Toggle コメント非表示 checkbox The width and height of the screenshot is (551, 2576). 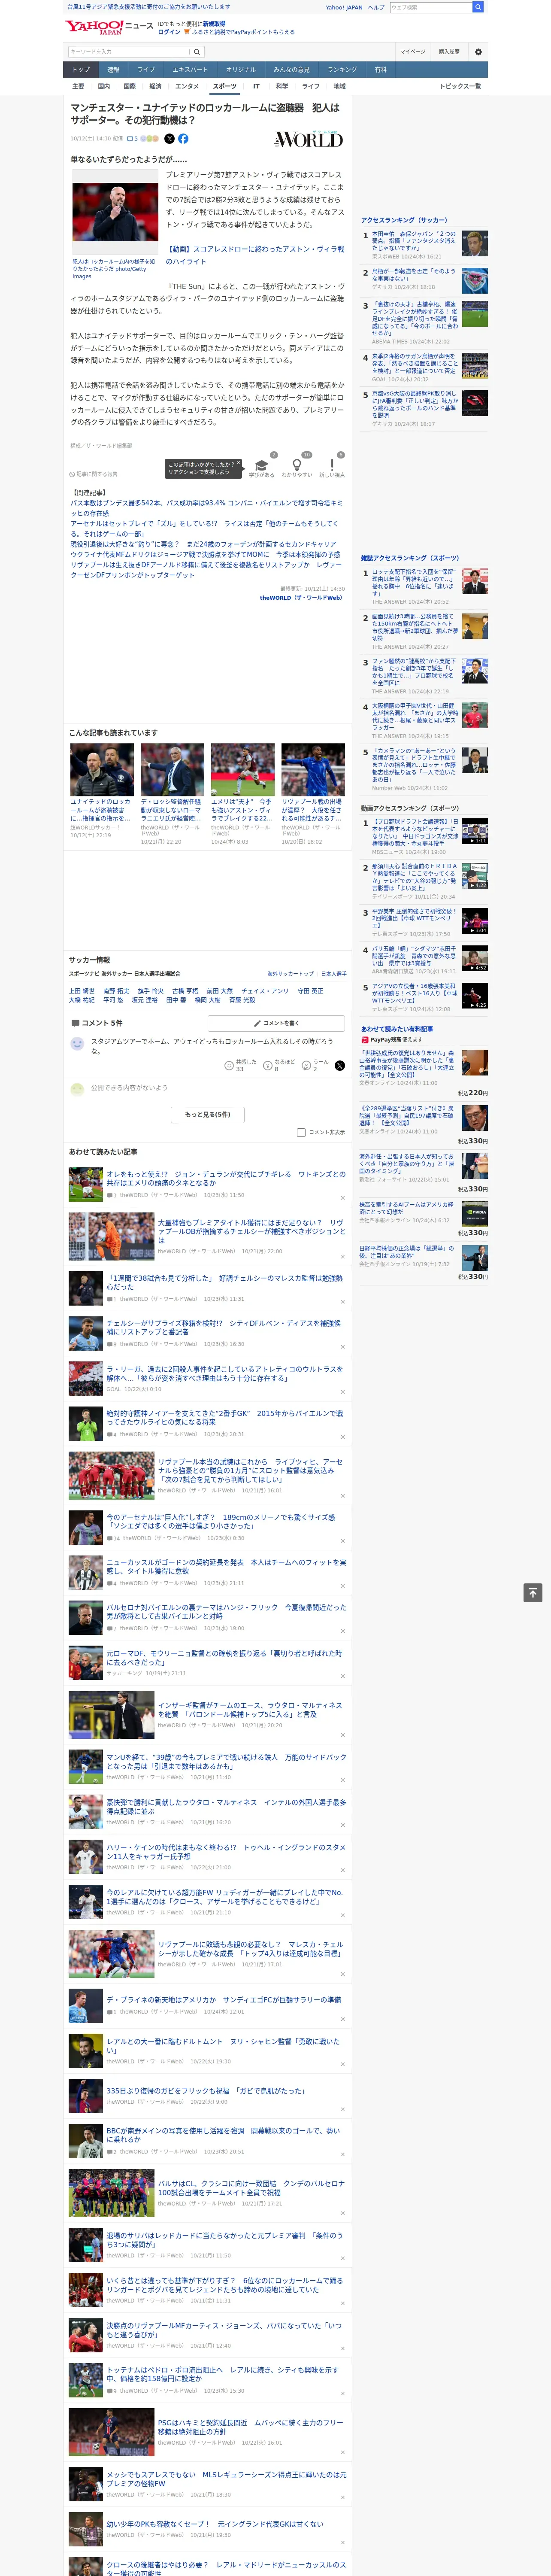click(301, 1133)
